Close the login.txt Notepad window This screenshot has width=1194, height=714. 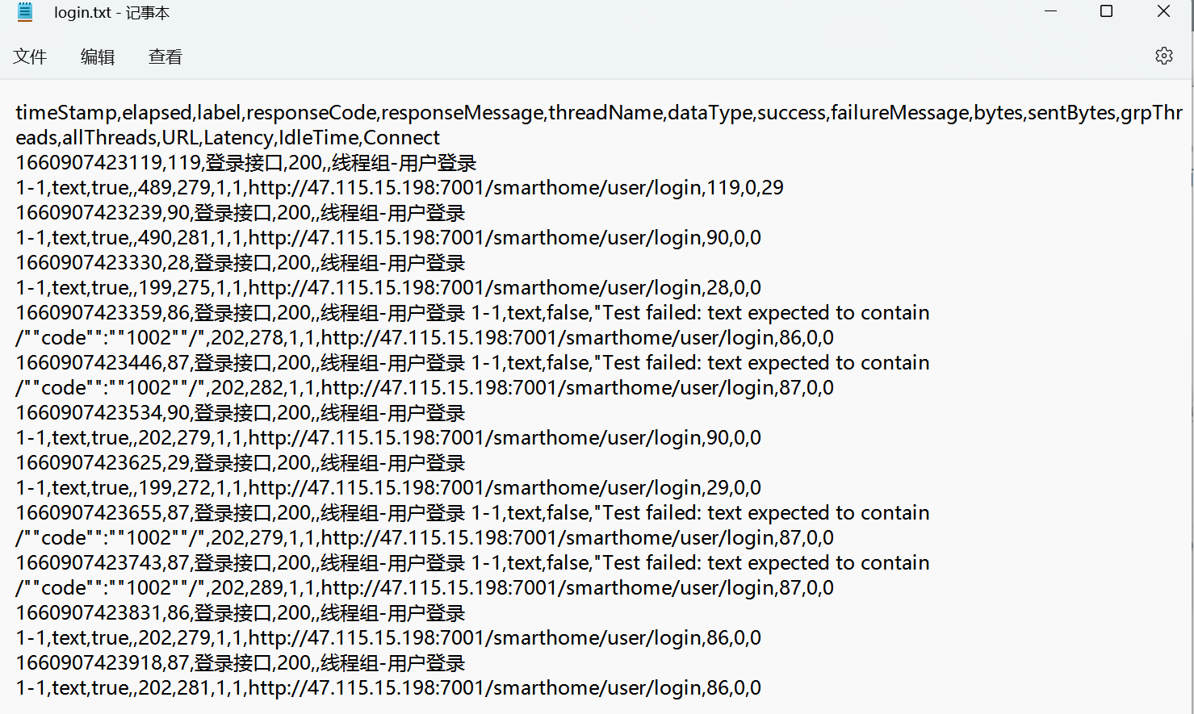click(1163, 11)
